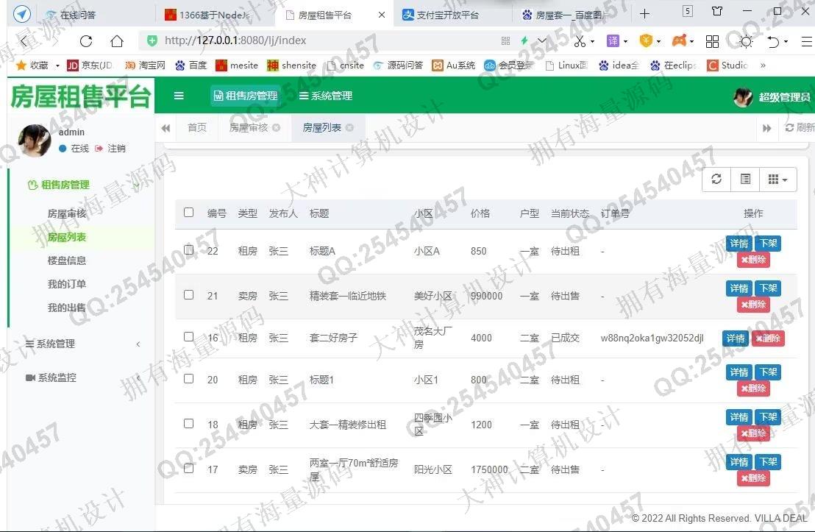Select checkbox for row number 22
This screenshot has width=815, height=532.
point(189,250)
